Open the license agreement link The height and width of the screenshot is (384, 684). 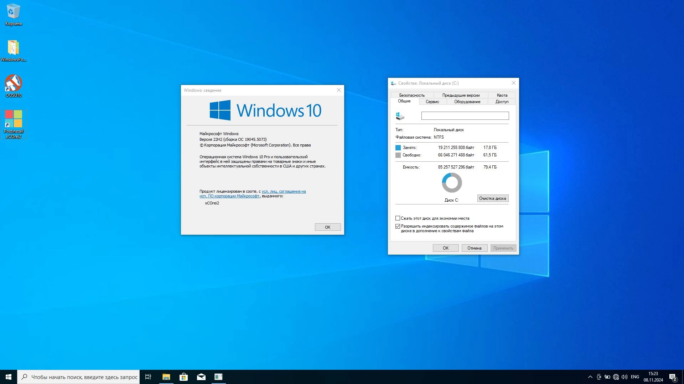(253, 194)
